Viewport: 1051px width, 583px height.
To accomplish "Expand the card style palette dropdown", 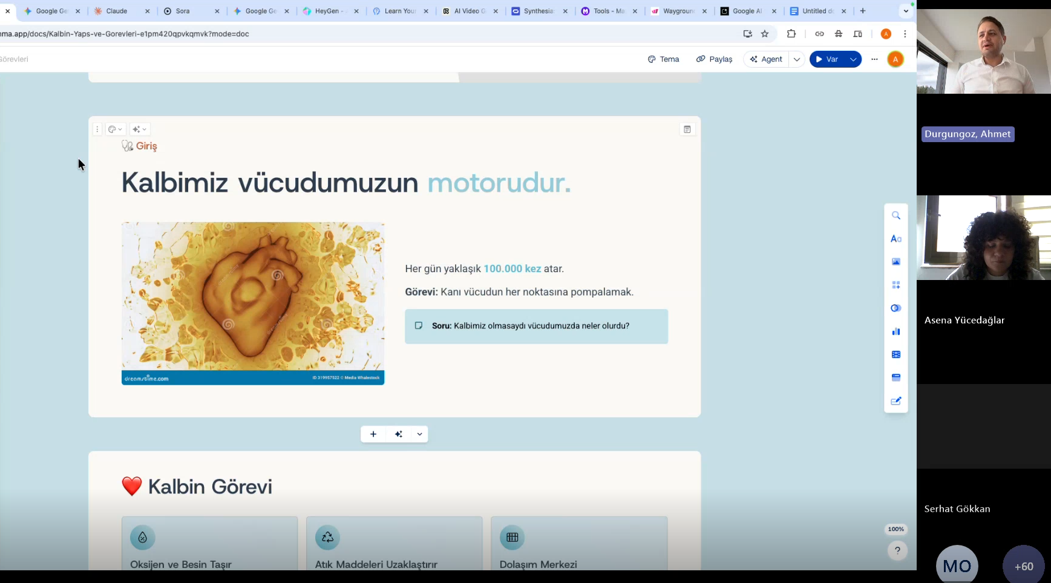I will tap(115, 129).
